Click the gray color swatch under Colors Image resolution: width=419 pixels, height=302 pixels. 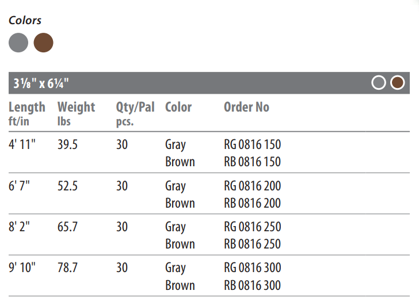pyautogui.click(x=18, y=43)
